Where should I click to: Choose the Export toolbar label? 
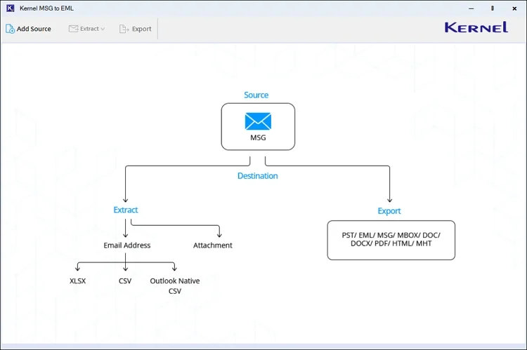[x=141, y=29]
